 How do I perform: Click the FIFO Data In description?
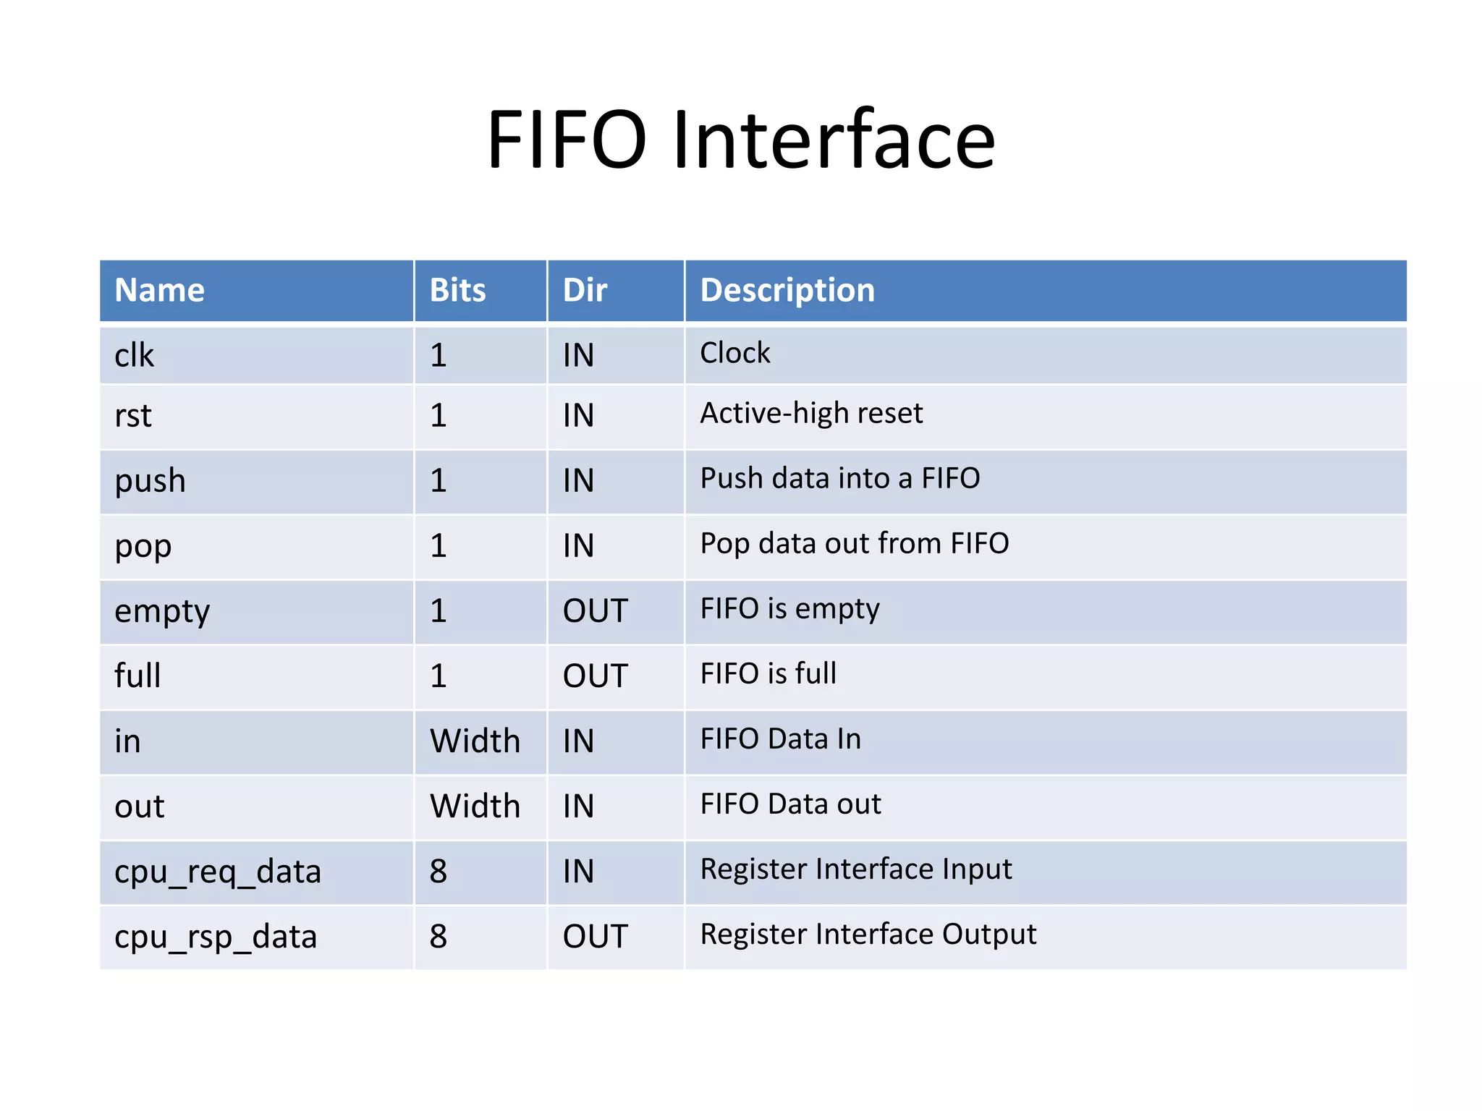781,739
